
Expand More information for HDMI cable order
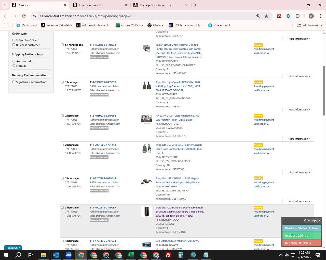click(298, 110)
